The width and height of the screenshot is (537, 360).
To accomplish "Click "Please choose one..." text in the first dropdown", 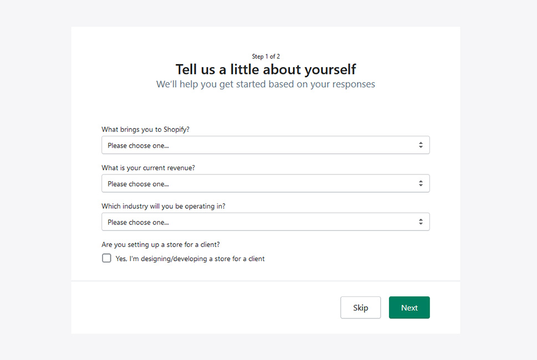I will 138,146.
